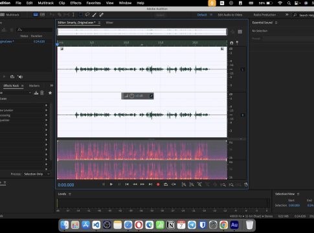Image resolution: width=314 pixels, height=233 pixels.
Task: Pin the HUD gain control
Action: [151, 96]
